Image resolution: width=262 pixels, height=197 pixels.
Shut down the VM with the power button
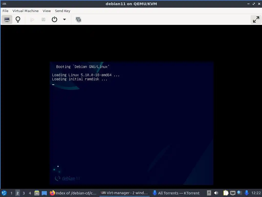tap(54, 19)
